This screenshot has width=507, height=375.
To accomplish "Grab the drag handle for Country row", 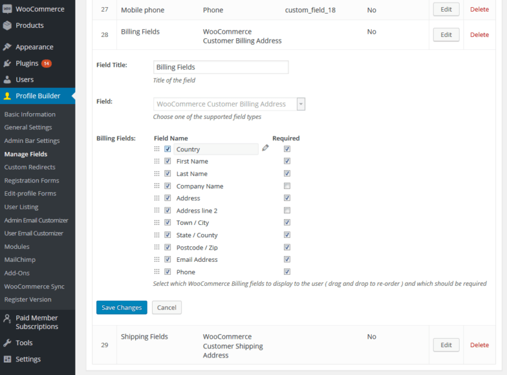I will (157, 149).
